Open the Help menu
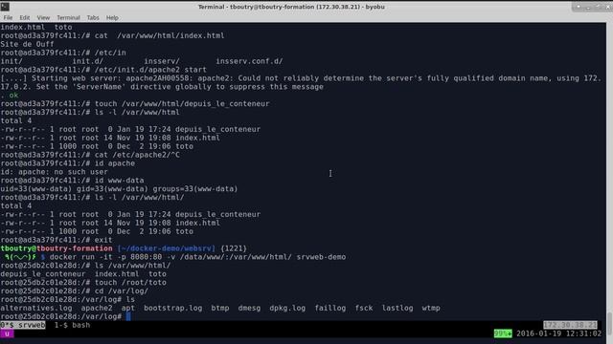This screenshot has height=344, width=613. pyautogui.click(x=112, y=17)
